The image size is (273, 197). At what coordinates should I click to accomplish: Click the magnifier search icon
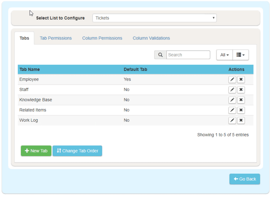[x=160, y=55]
